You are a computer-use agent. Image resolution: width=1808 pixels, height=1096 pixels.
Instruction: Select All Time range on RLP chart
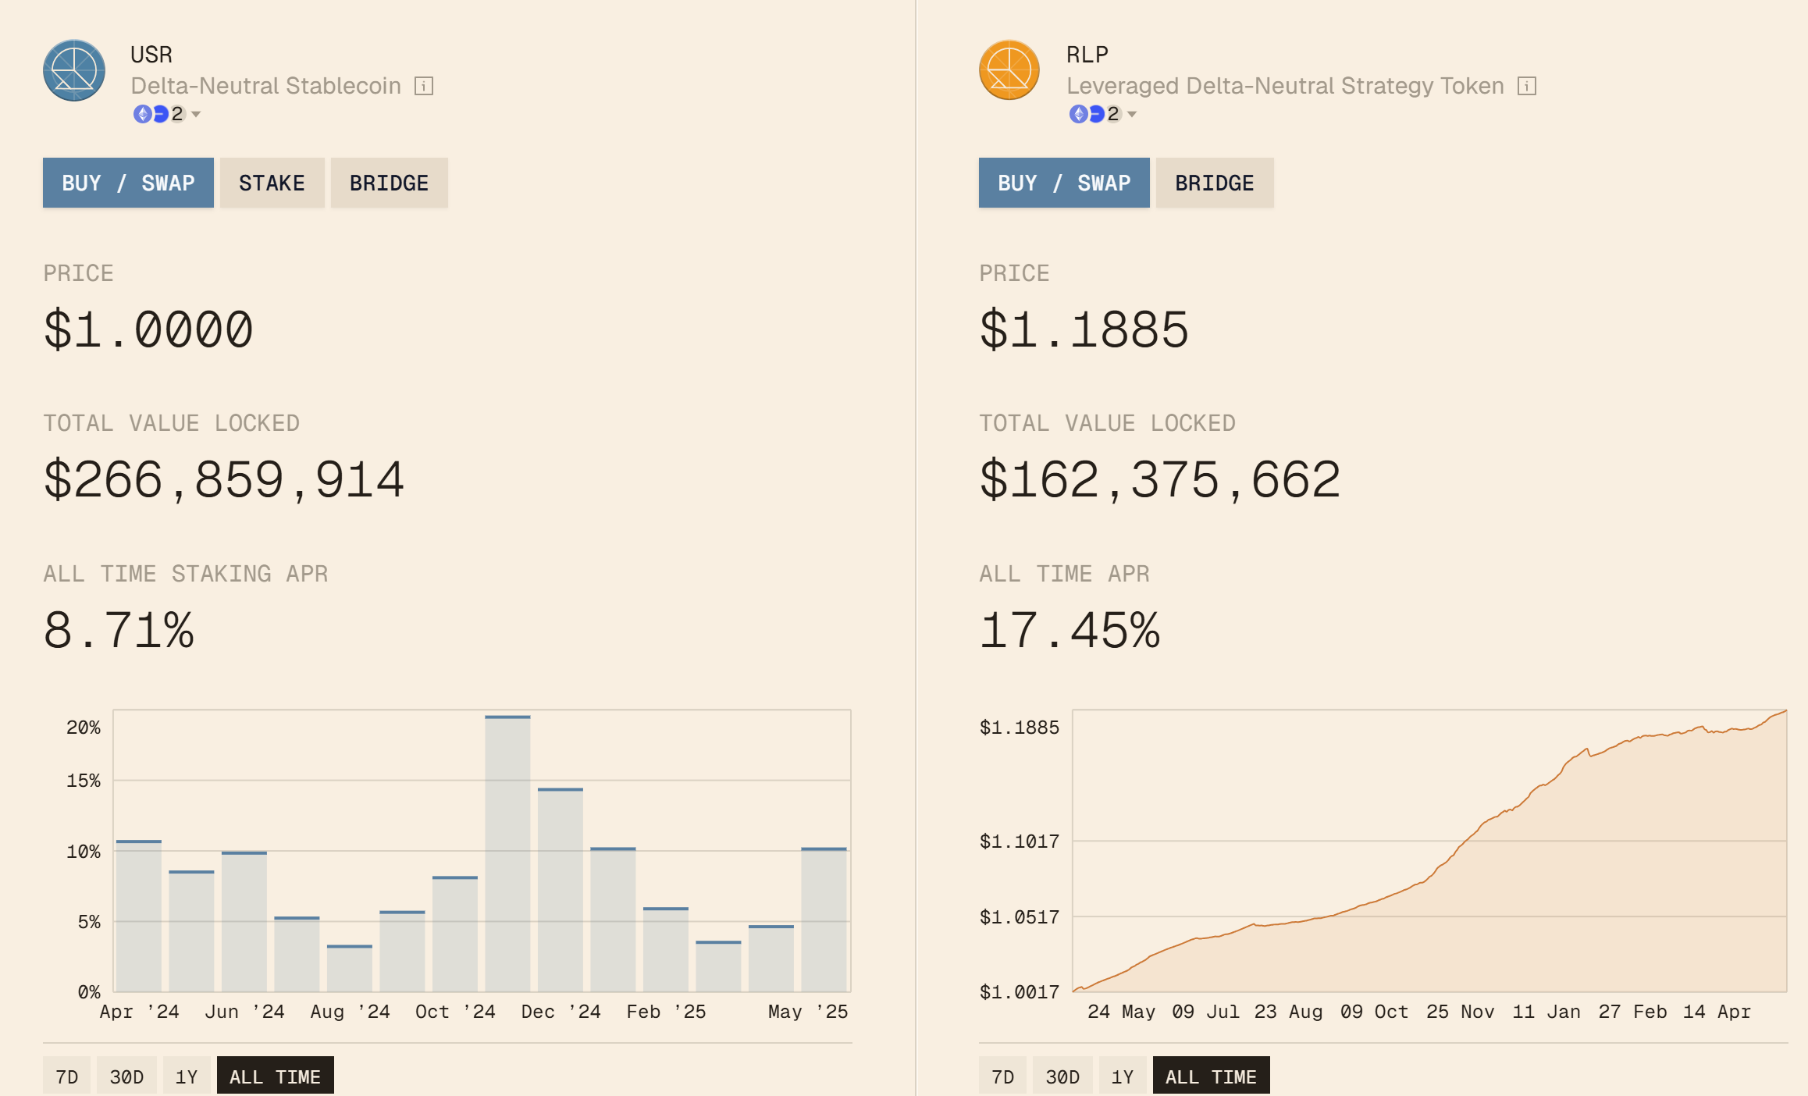tap(1210, 1076)
